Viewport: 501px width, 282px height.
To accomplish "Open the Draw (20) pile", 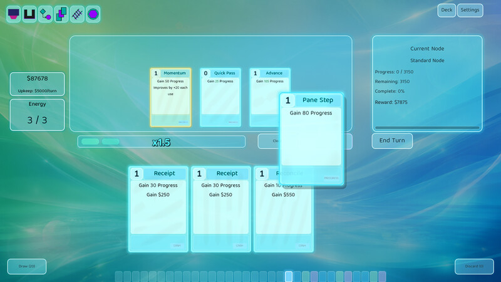I will [27, 266].
